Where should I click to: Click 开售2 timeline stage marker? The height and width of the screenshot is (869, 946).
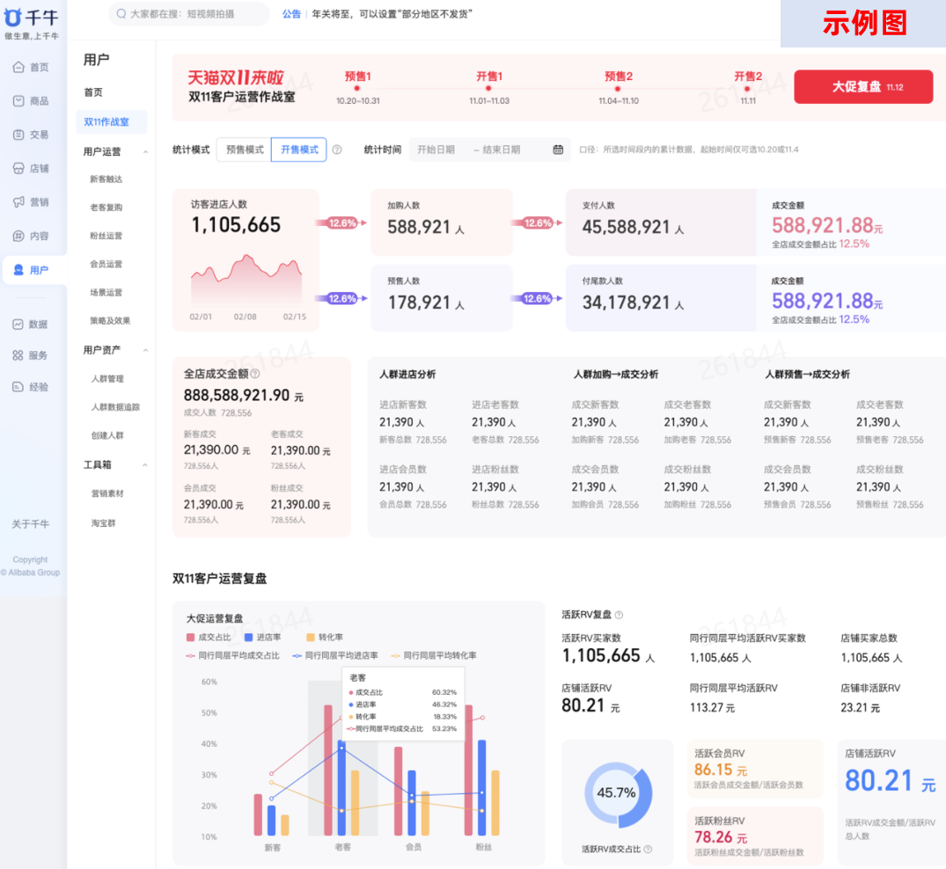[748, 87]
